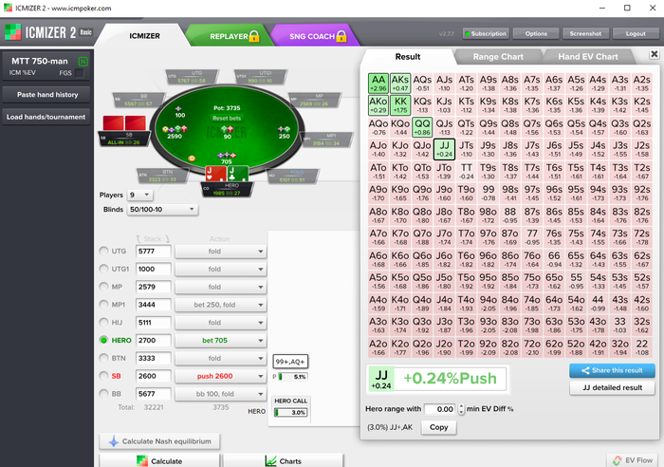
Task: Select the BB radio button
Action: coord(103,394)
